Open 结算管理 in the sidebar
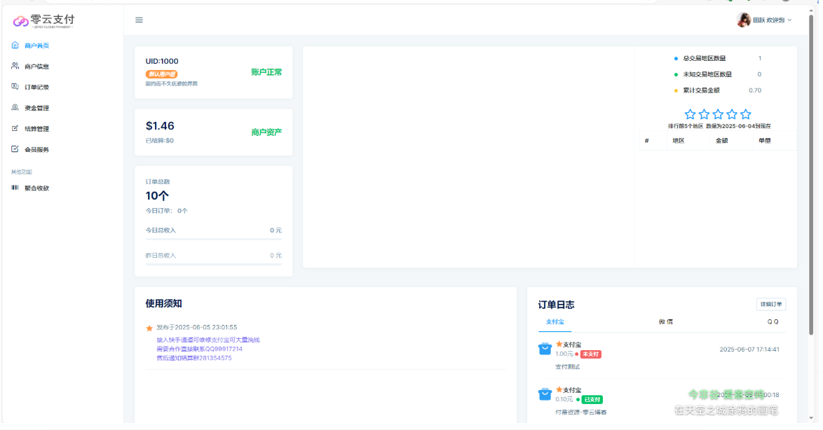This screenshot has height=430, width=823. tap(36, 128)
